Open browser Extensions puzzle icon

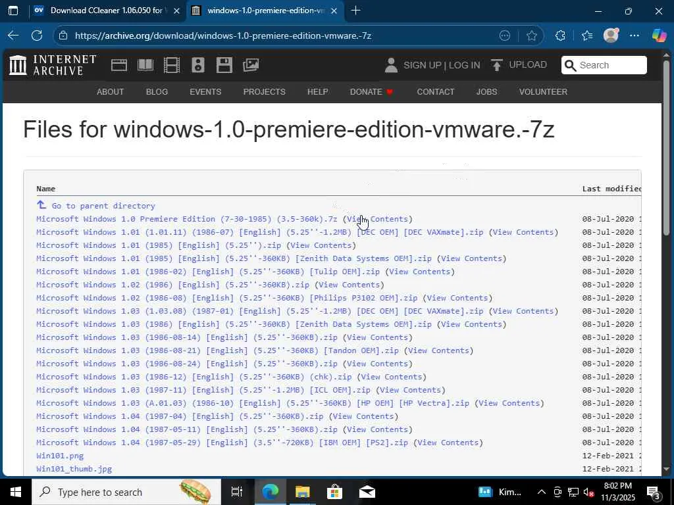pos(560,36)
